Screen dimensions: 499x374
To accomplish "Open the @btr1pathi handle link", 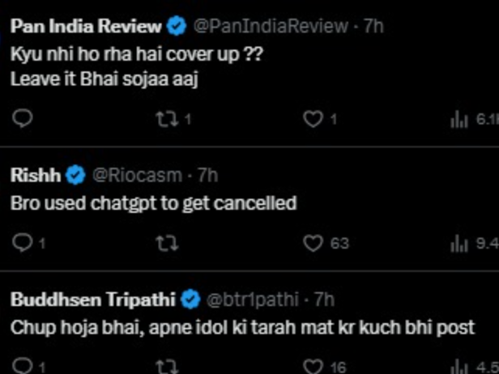I will click(254, 300).
